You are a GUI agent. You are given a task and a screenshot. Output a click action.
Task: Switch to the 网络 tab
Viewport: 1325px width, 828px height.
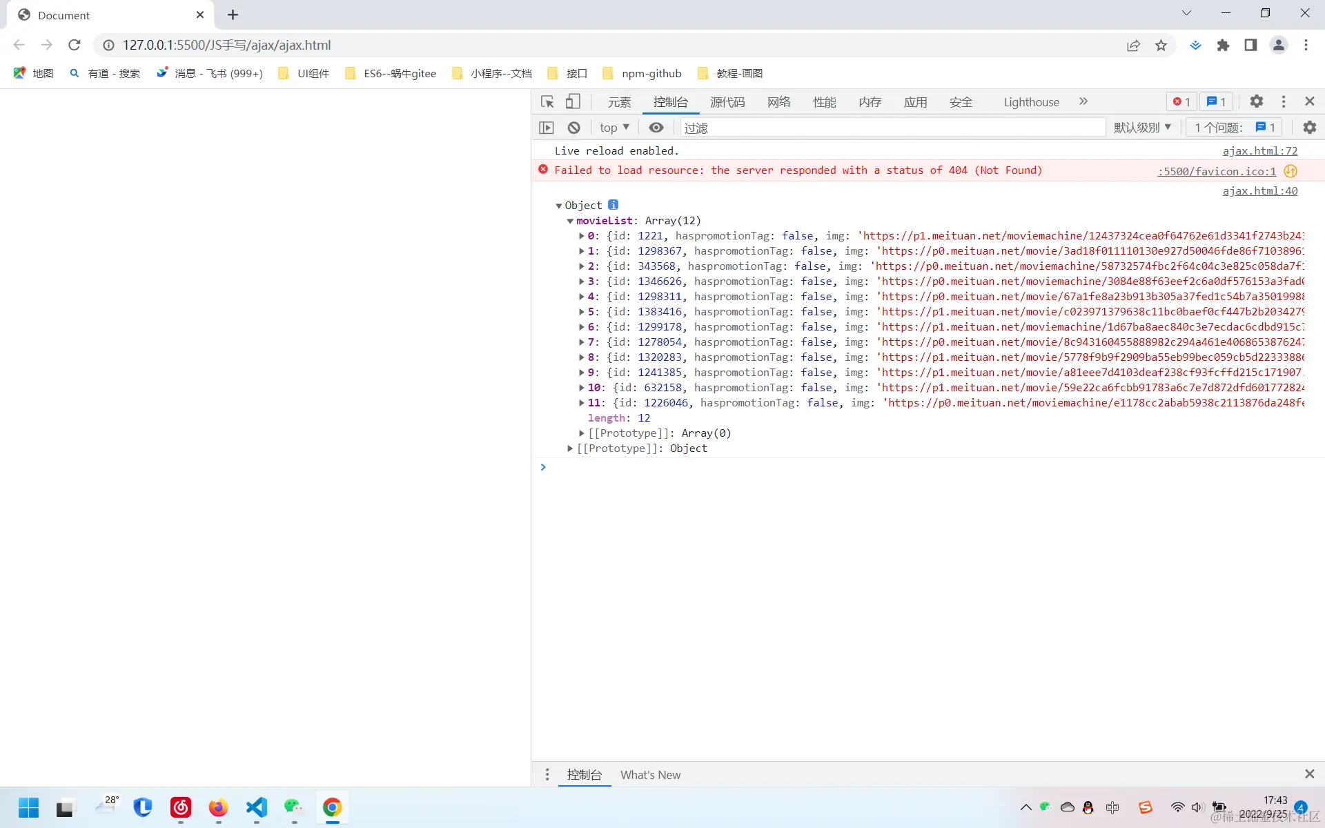tap(778, 102)
